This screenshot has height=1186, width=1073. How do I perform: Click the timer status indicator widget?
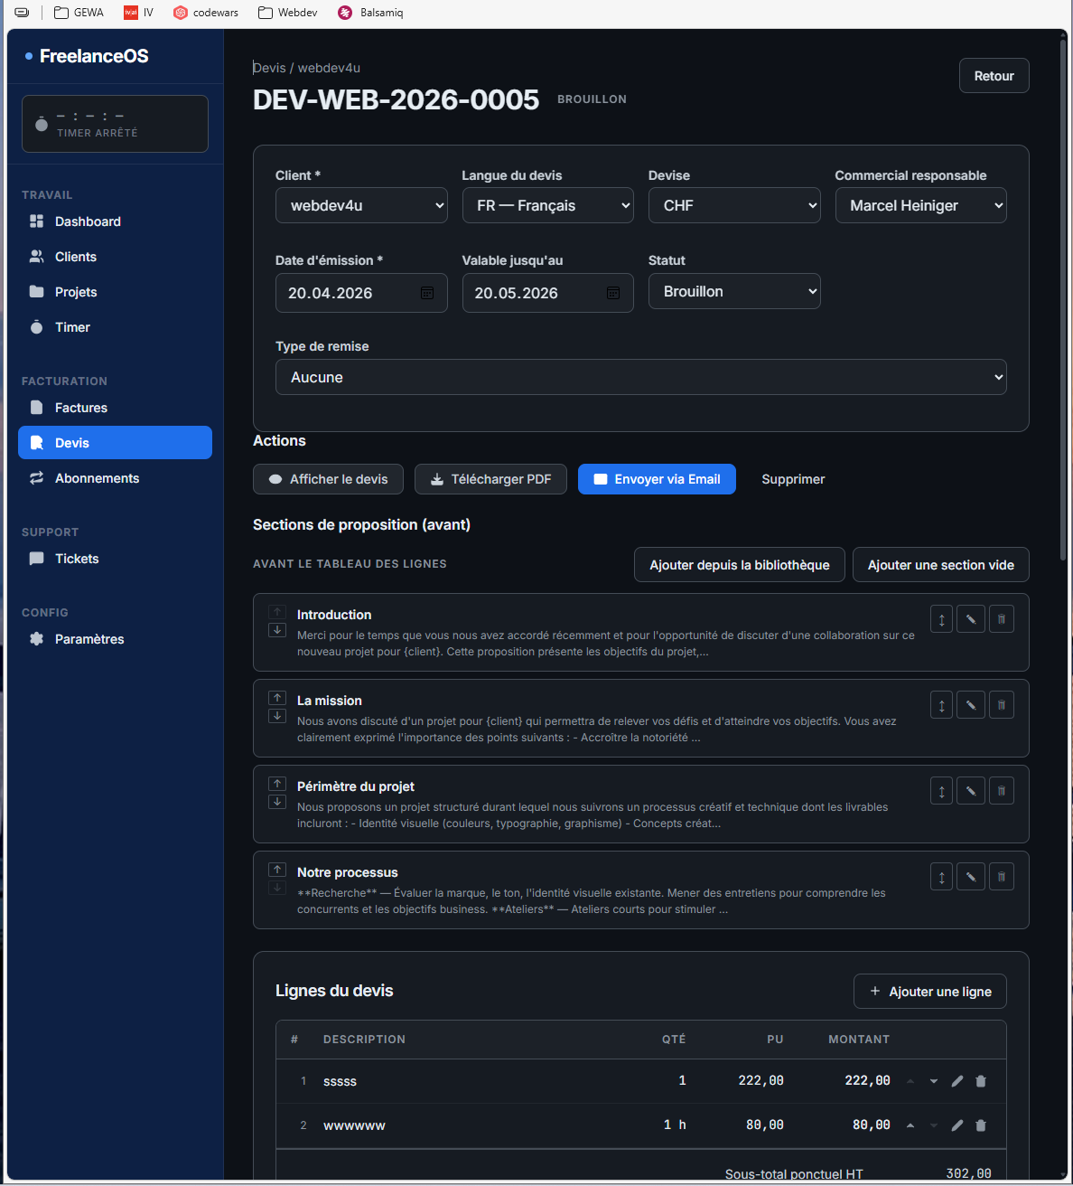(115, 124)
